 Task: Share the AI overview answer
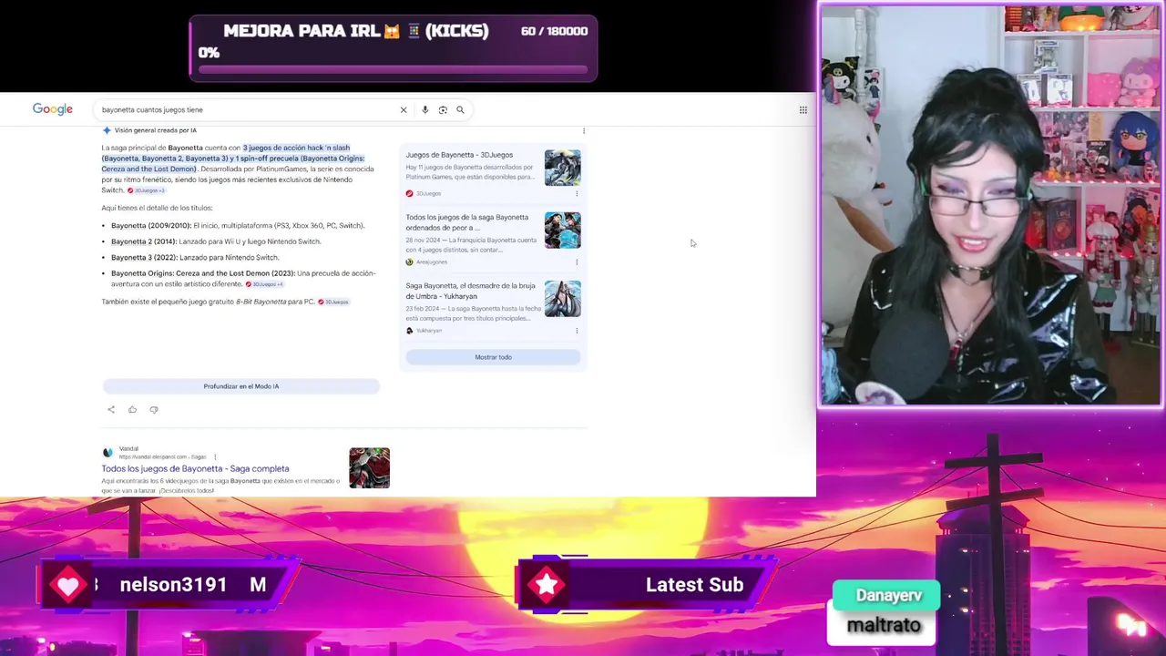pyautogui.click(x=111, y=410)
